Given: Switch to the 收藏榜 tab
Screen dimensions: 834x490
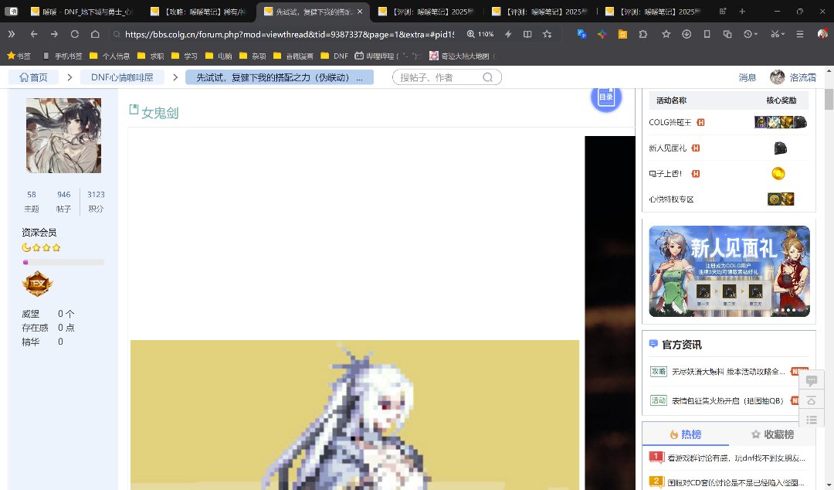Looking at the screenshot, I should [x=773, y=434].
